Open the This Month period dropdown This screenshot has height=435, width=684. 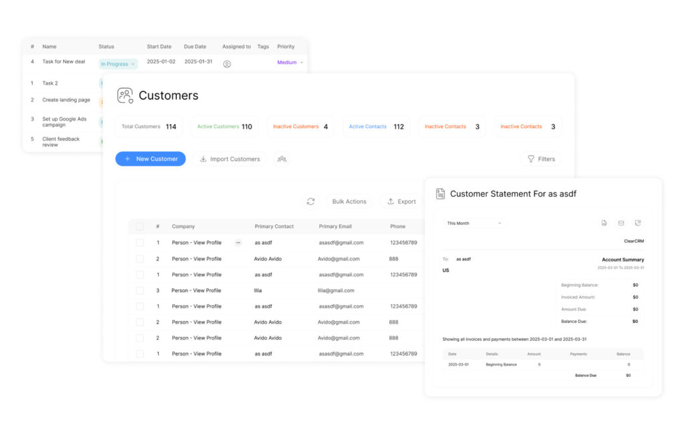click(474, 224)
